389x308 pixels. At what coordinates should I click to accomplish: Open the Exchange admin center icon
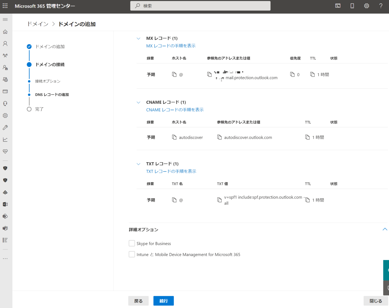[x=5, y=204]
